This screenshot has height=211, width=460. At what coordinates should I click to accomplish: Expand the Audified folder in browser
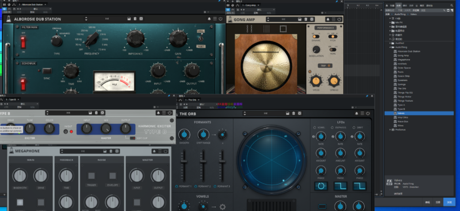tap(390, 43)
